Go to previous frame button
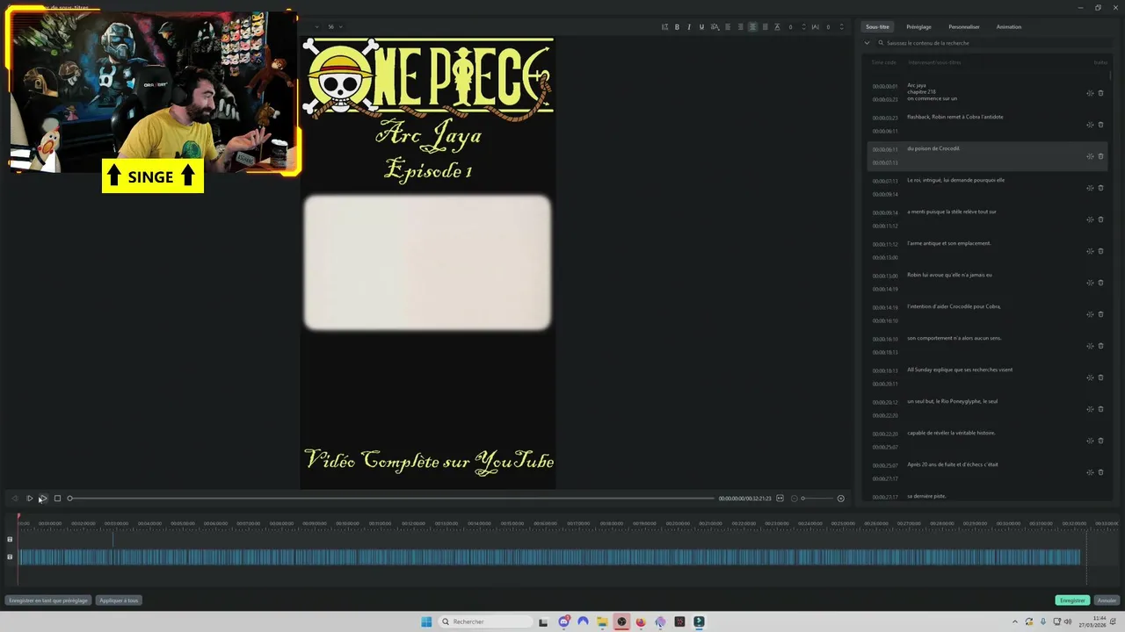Image resolution: width=1125 pixels, height=632 pixels. point(15,499)
